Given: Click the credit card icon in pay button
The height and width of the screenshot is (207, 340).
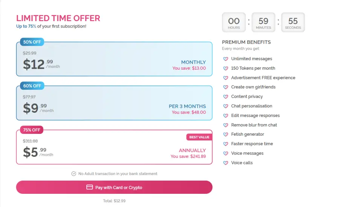Looking at the screenshot, I should click(x=90, y=187).
